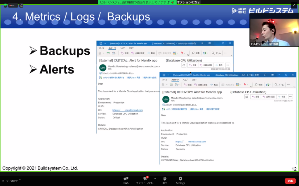The image size is (299, 186).
Task: Expand the chat options caret
Action: coord(155,179)
